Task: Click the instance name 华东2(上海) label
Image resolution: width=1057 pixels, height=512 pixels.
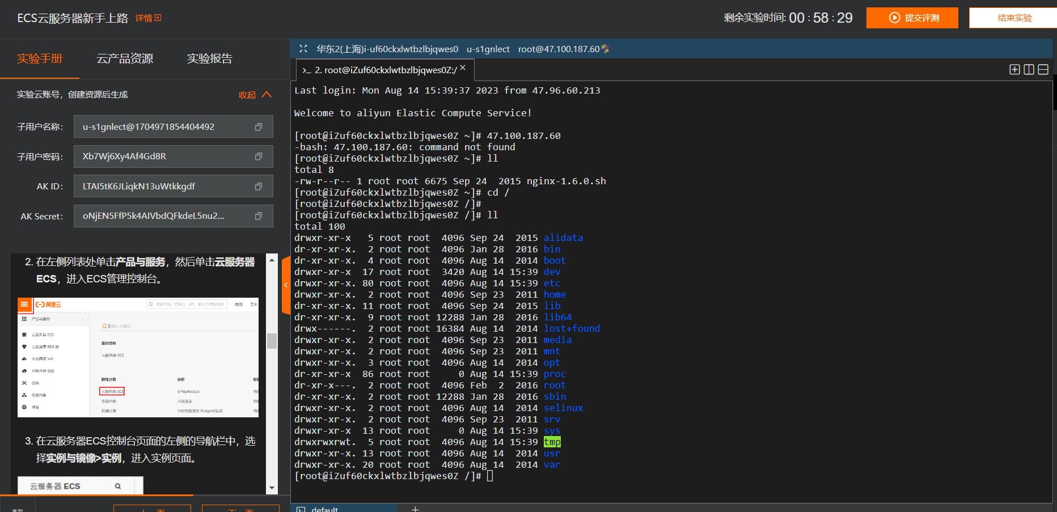Action: tap(387, 49)
